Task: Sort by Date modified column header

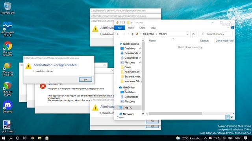Action: coord(224,41)
